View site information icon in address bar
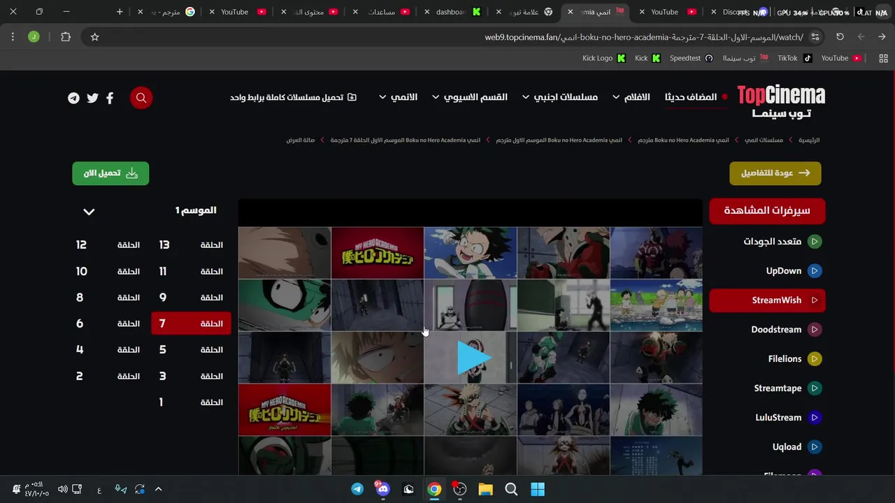895x503 pixels. click(815, 37)
